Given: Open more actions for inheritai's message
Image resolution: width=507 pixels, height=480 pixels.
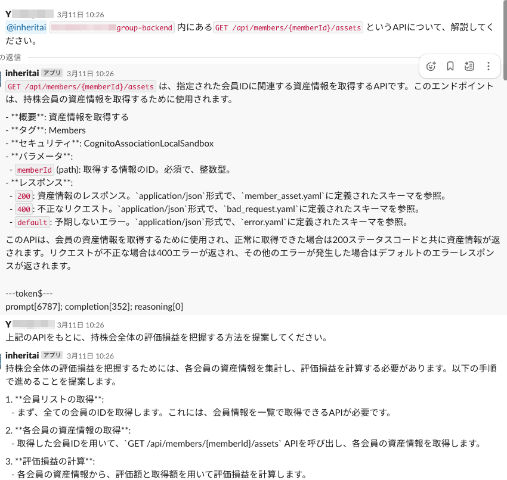Looking at the screenshot, I should [x=487, y=66].
